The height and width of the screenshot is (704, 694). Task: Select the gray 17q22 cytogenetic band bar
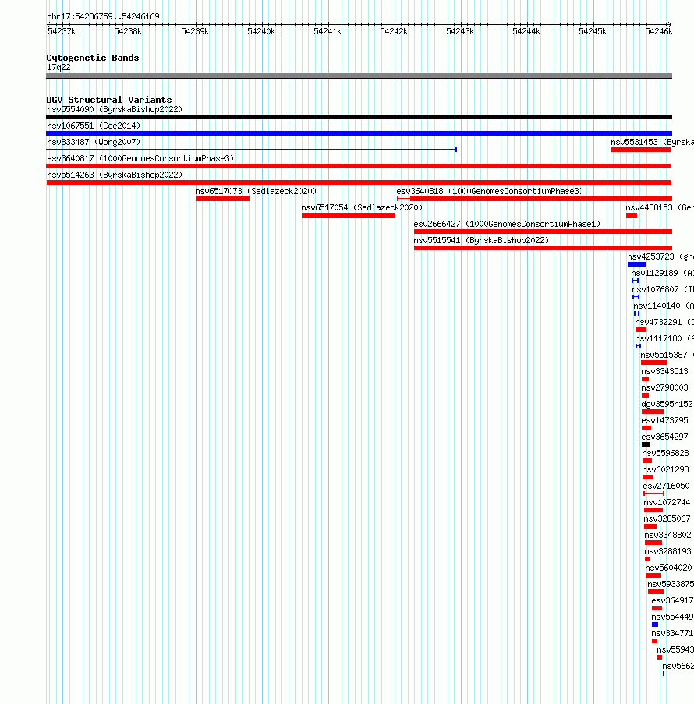(359, 76)
